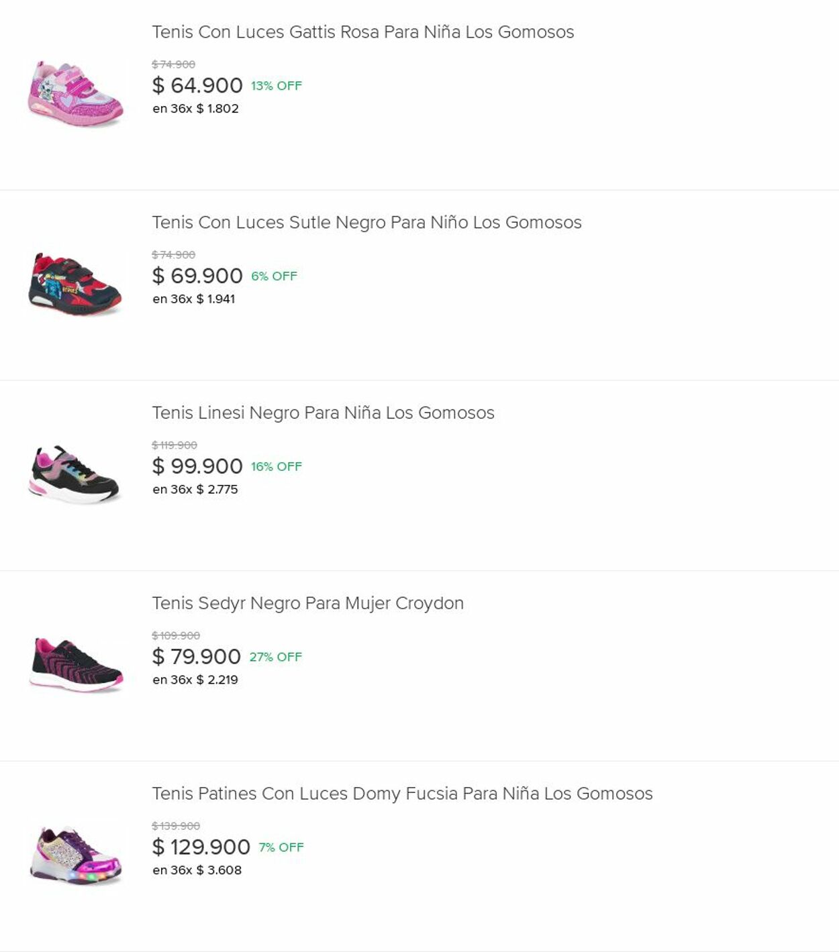Open Tenis Con Luces Sutle Negro listing

tap(366, 223)
